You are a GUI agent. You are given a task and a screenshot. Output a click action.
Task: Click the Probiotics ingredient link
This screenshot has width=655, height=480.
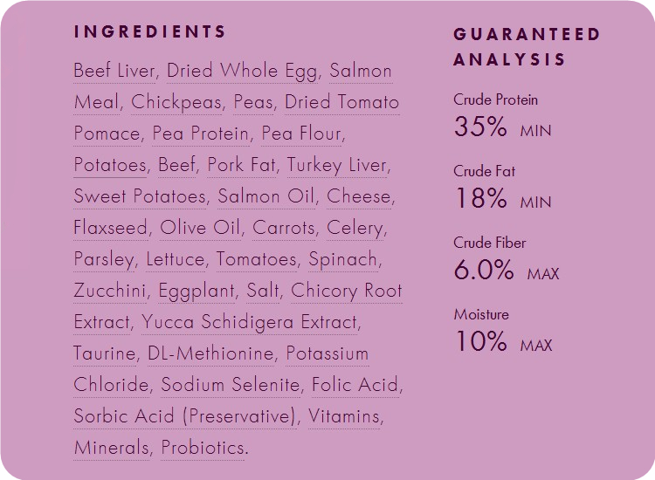pos(203,448)
